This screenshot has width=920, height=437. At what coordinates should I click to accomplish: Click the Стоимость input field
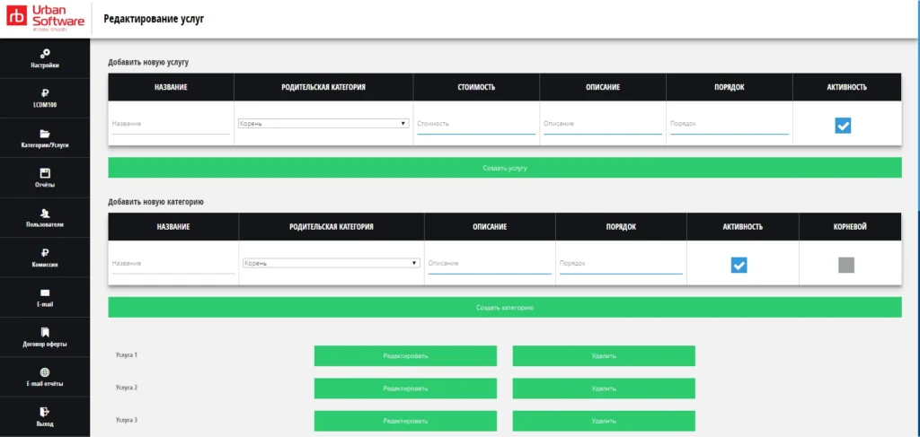[x=475, y=124]
